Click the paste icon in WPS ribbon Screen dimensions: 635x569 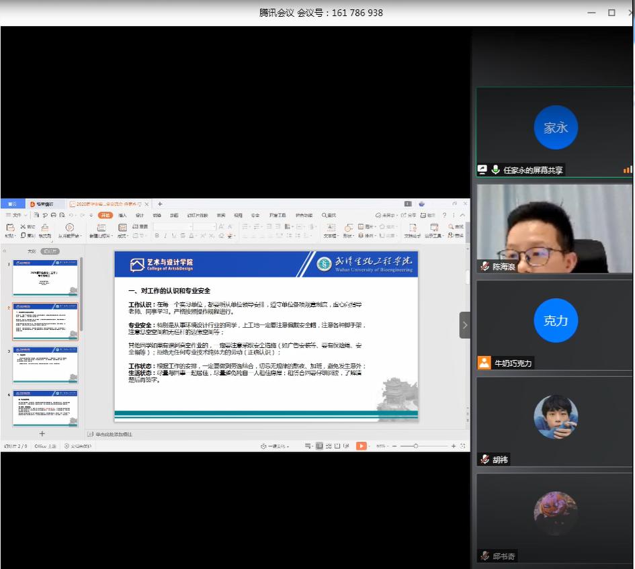10,228
